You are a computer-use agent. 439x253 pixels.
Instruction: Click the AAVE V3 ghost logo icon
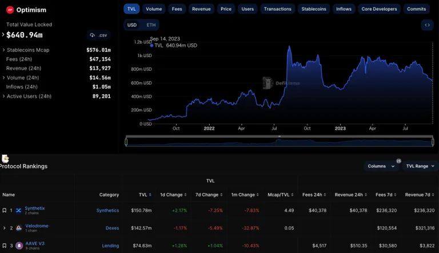click(x=19, y=246)
